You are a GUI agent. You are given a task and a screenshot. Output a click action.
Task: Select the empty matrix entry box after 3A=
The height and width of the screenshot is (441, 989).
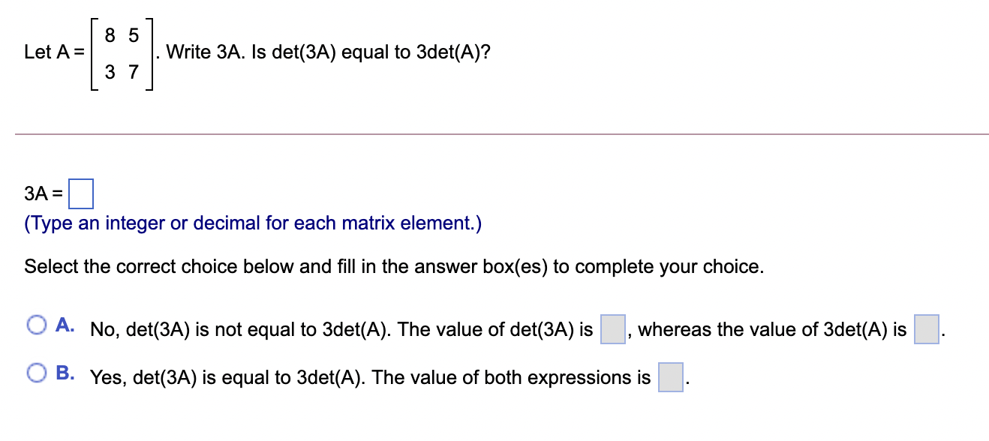point(82,193)
